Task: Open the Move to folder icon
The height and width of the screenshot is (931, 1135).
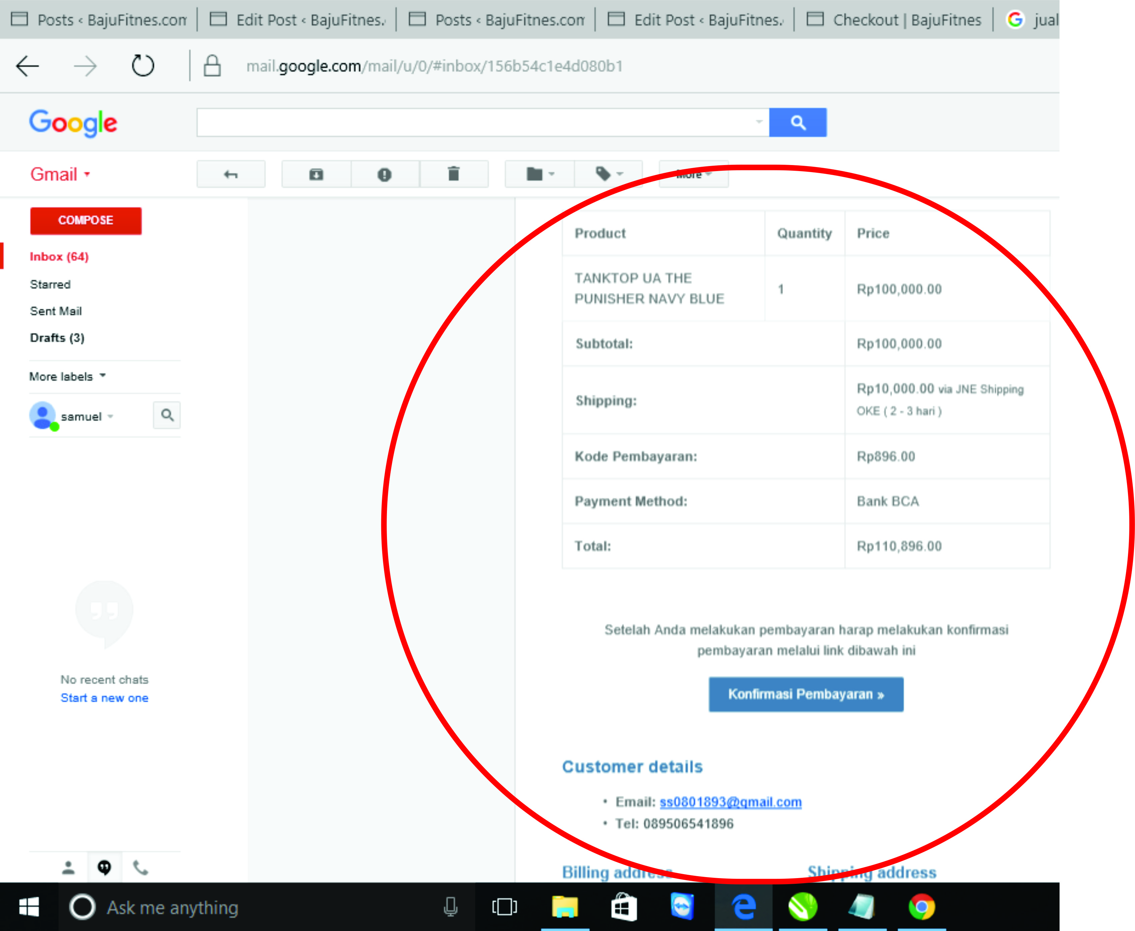Action: (x=540, y=174)
